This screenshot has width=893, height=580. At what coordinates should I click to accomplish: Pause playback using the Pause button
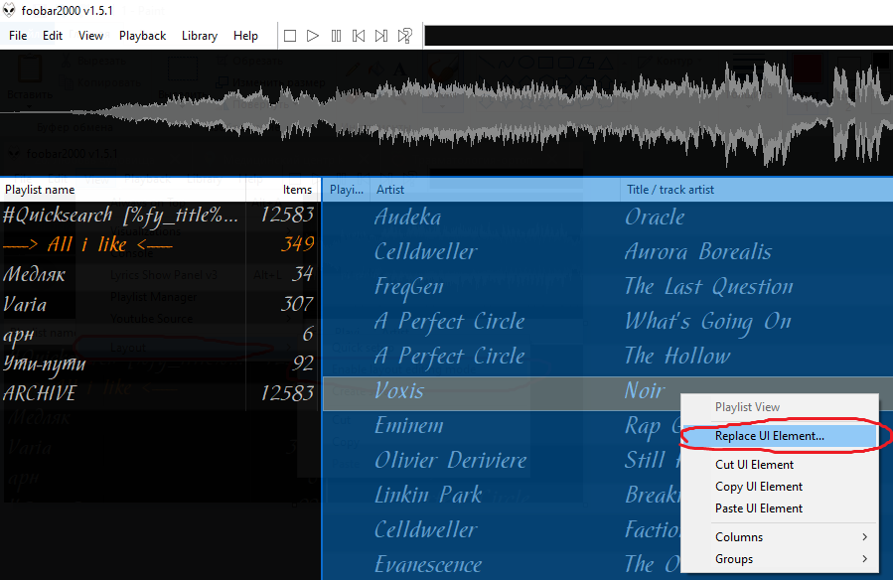(x=336, y=36)
